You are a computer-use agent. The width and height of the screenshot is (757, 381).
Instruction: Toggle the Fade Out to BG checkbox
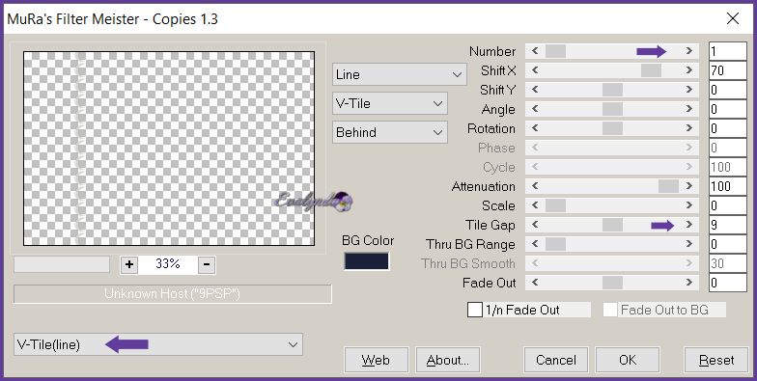pos(610,311)
